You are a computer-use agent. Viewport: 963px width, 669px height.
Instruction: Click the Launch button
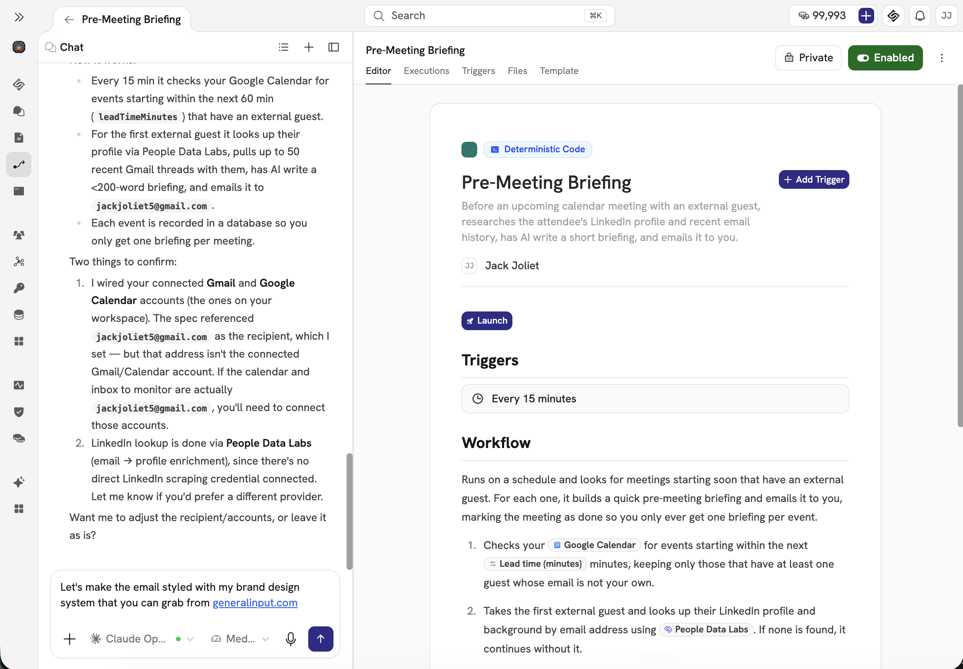pyautogui.click(x=487, y=321)
